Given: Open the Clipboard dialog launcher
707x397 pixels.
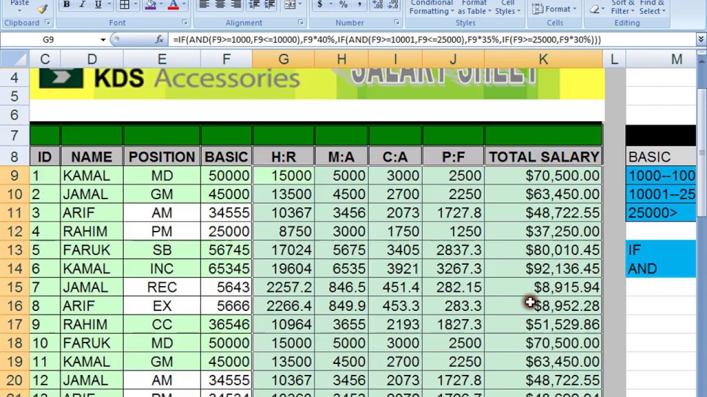Looking at the screenshot, I should tap(48, 23).
